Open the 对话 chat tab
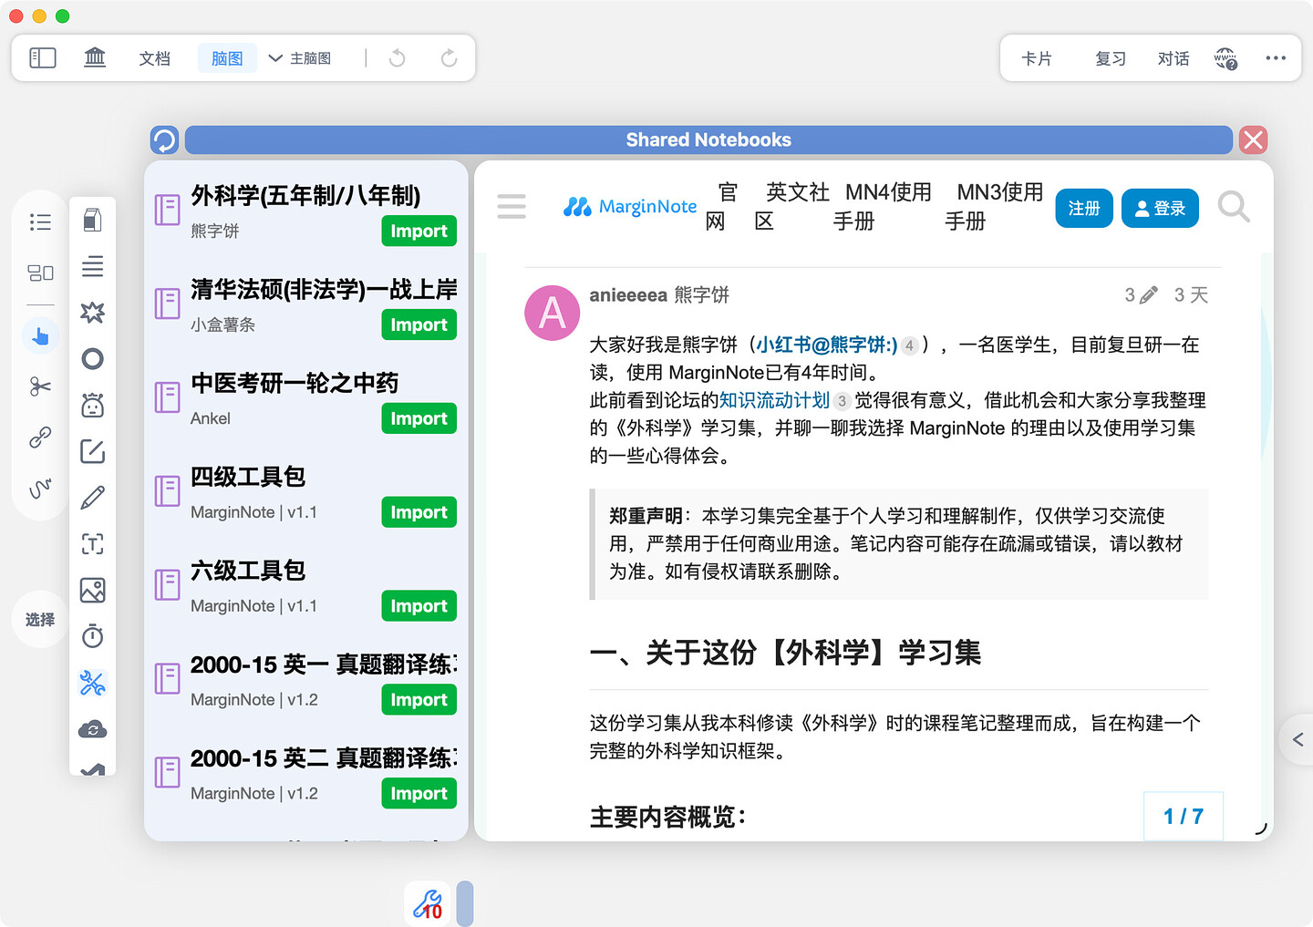1313x927 pixels. 1173,58
